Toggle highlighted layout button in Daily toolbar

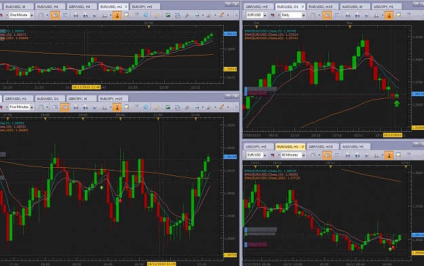pyautogui.click(x=327, y=16)
